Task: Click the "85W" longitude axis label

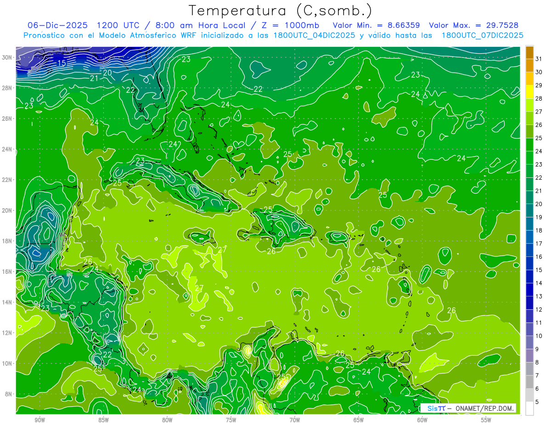Action: coord(103,420)
